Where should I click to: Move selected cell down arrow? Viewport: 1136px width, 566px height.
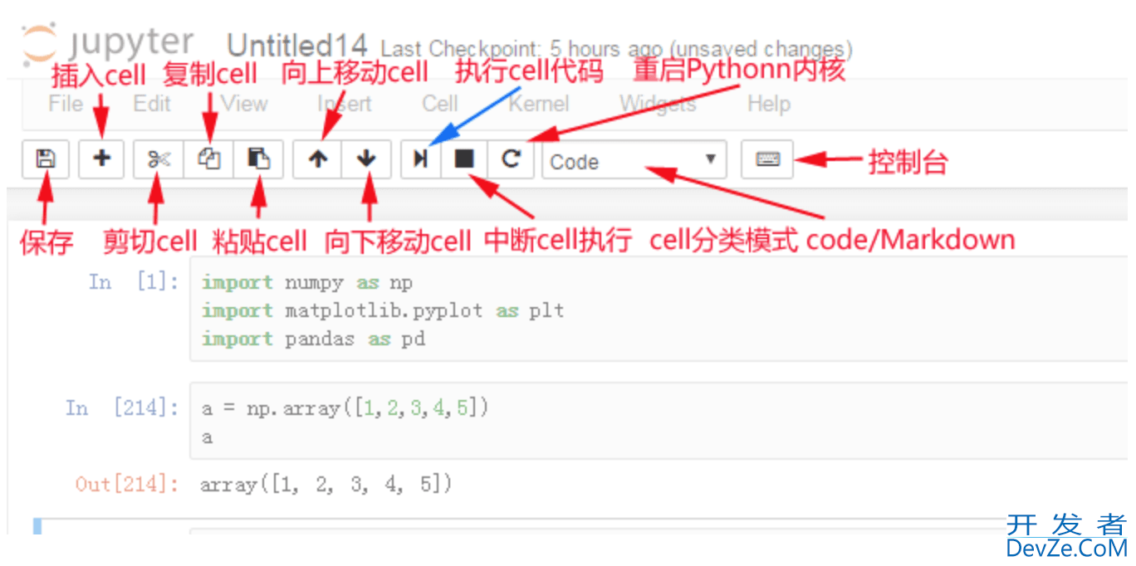tap(366, 159)
